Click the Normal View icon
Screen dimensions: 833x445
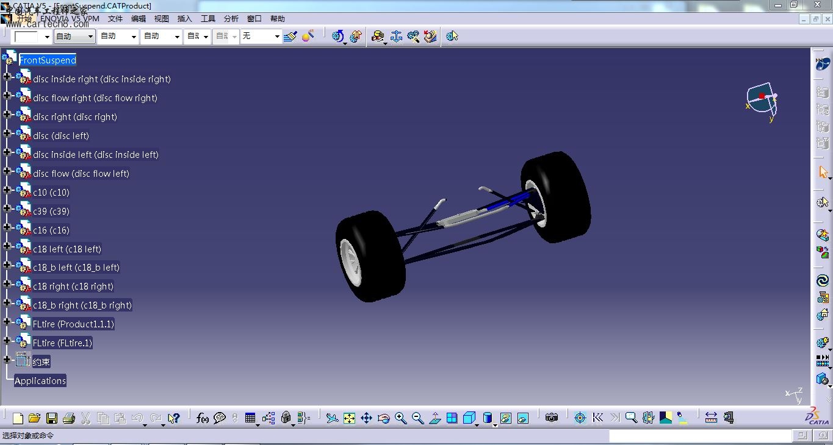point(435,418)
